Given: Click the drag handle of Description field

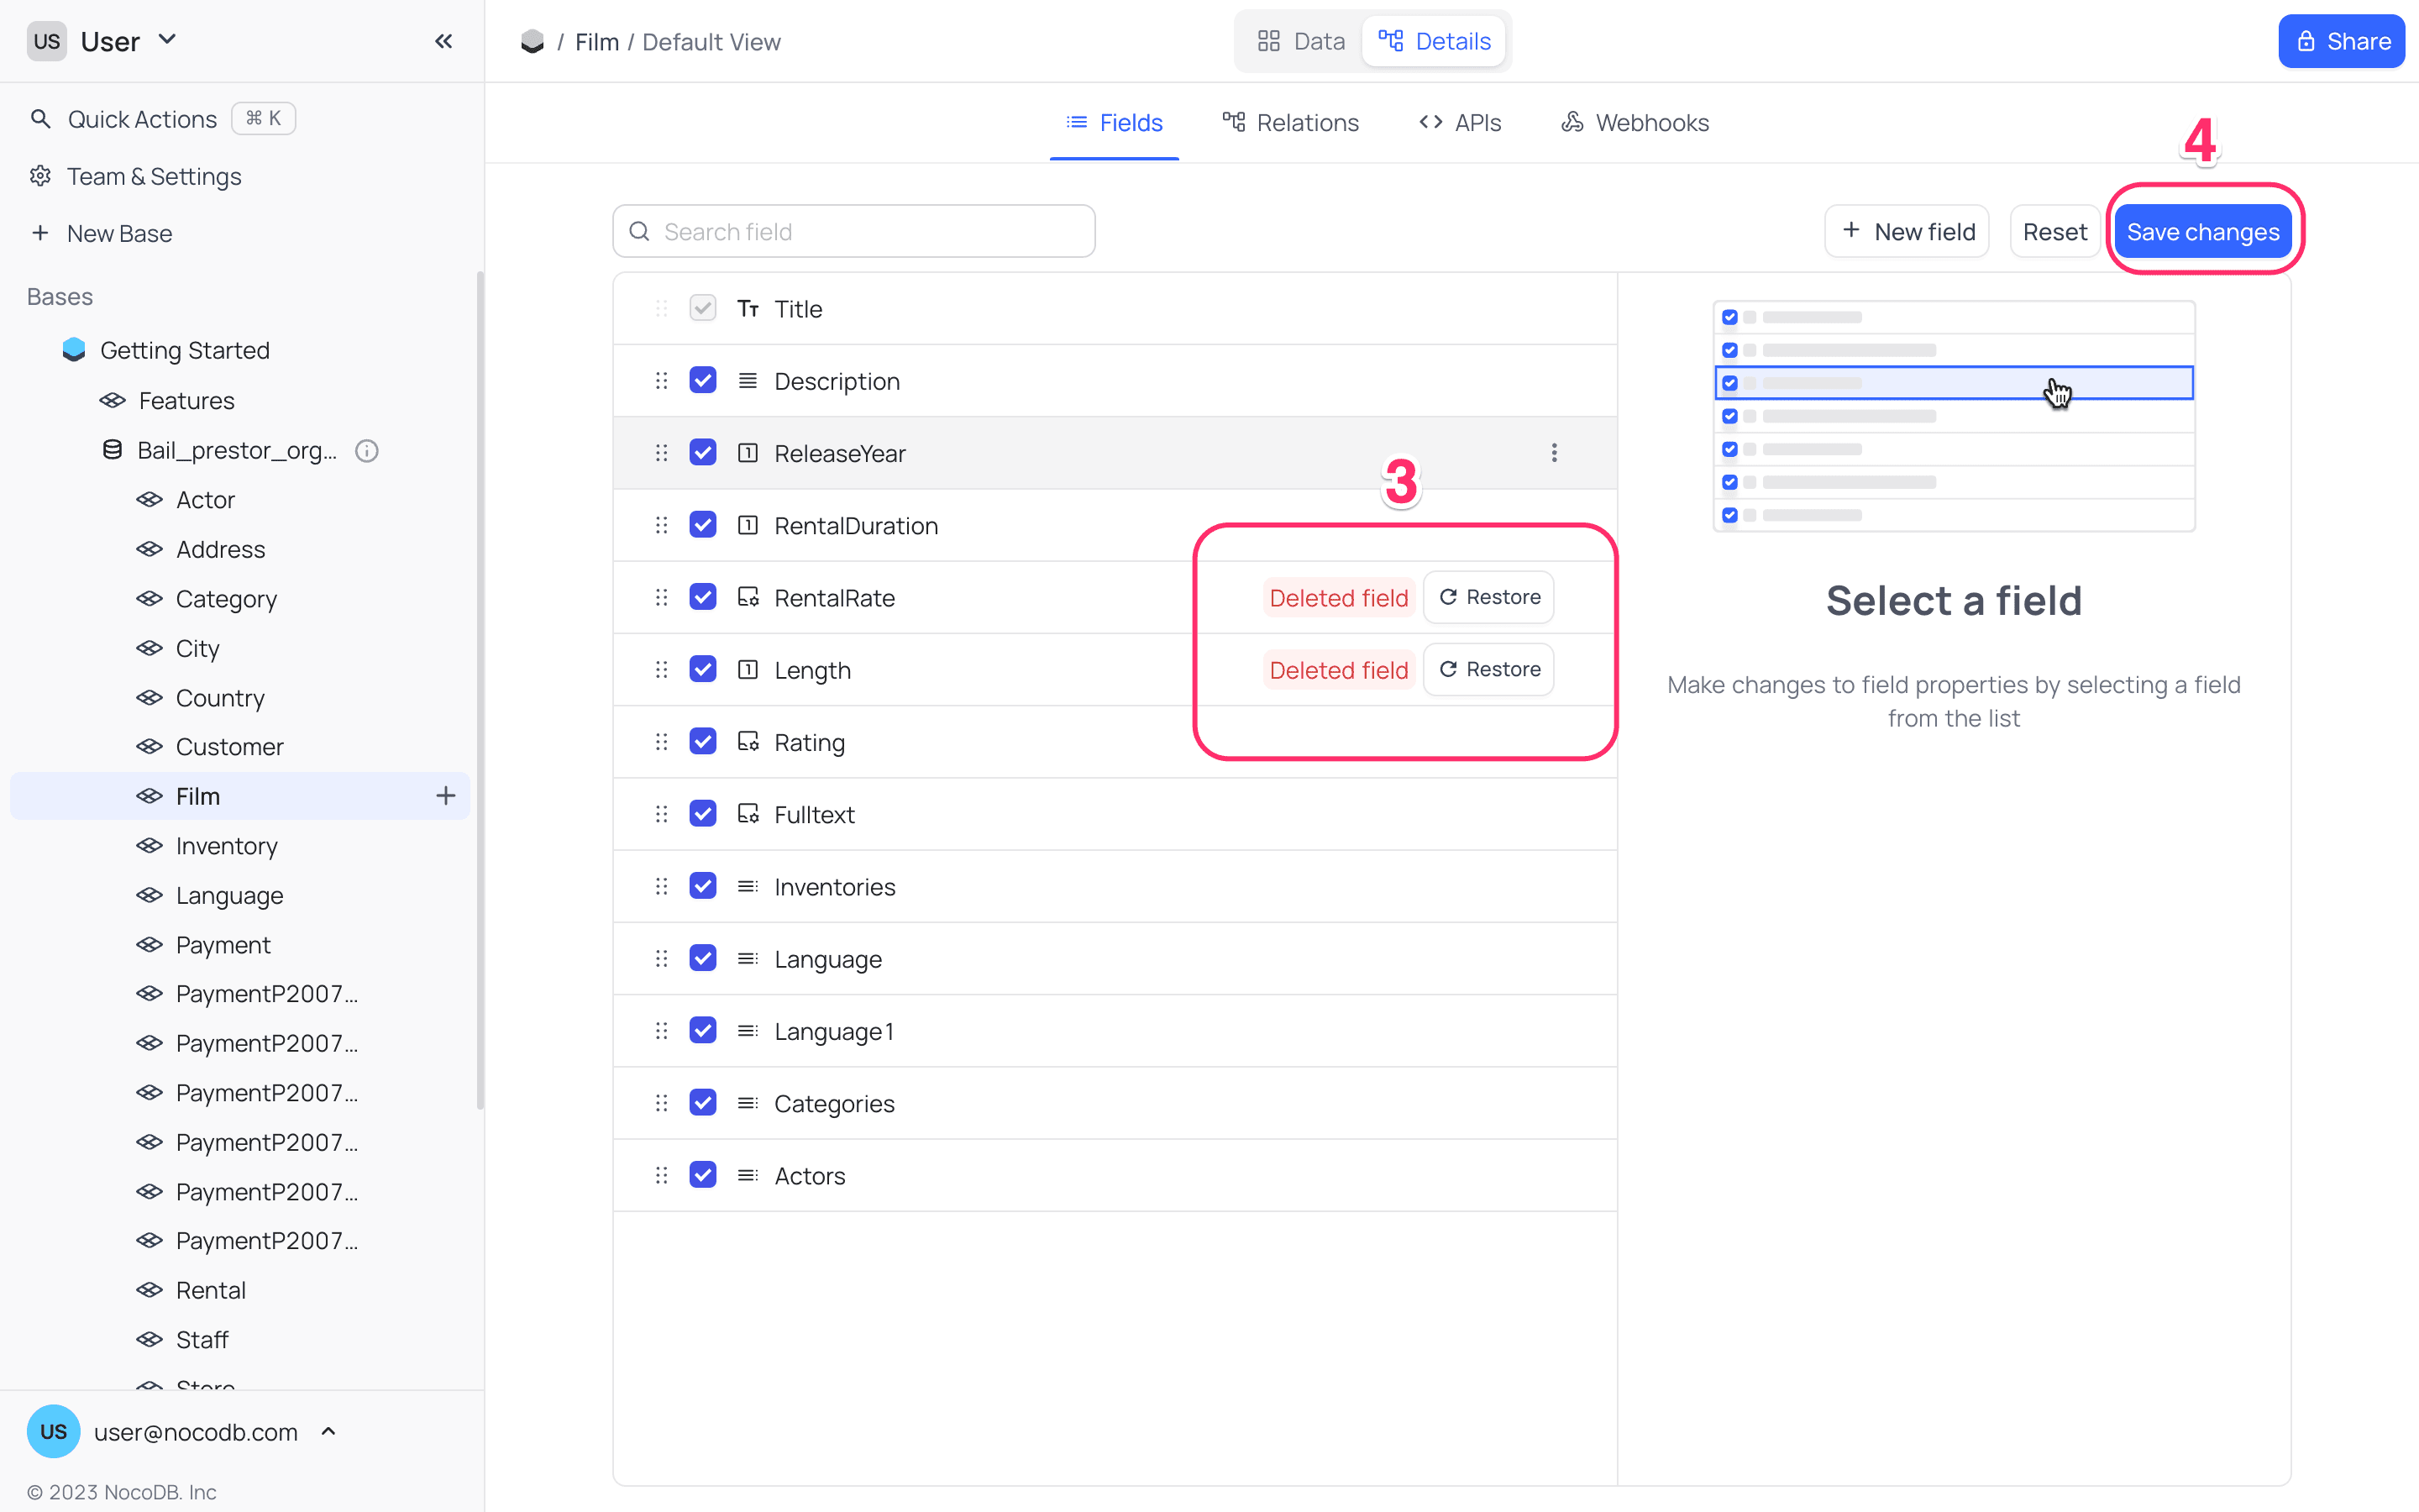Looking at the screenshot, I should pos(661,381).
